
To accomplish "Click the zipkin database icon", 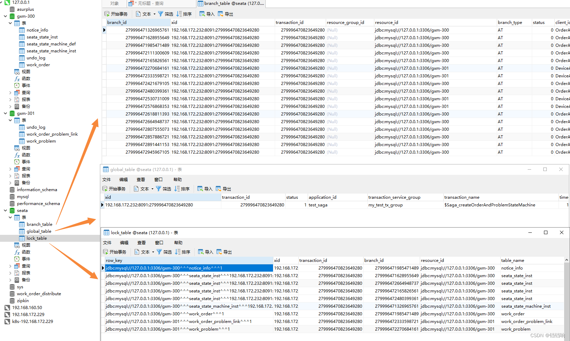I will coord(12,301).
